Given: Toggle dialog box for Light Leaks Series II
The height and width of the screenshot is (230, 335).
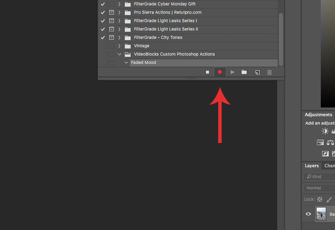Looking at the screenshot, I should tap(111, 29).
